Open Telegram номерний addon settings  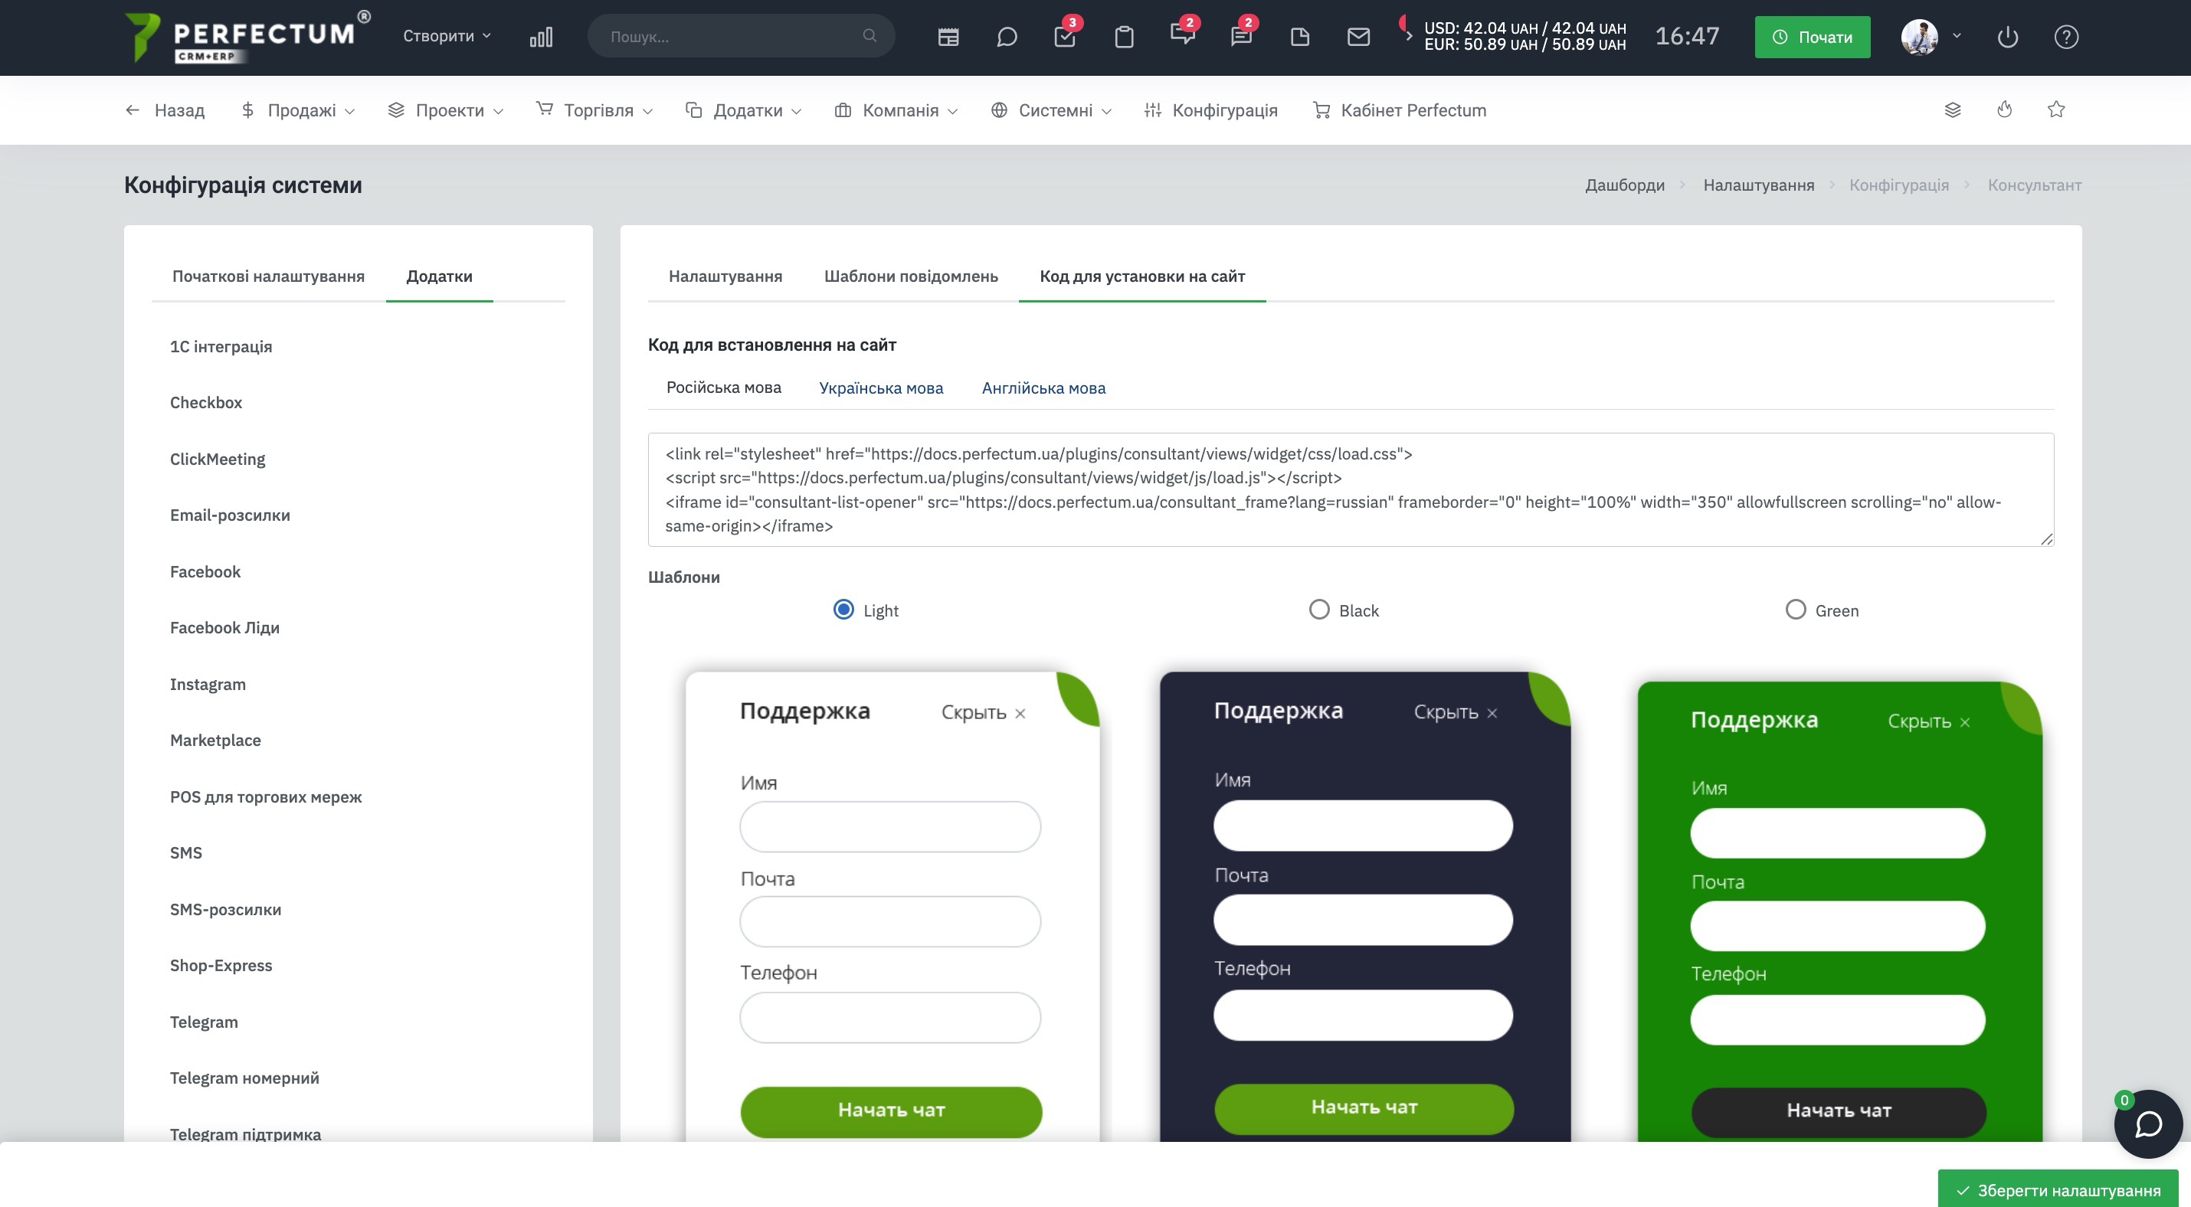[244, 1078]
